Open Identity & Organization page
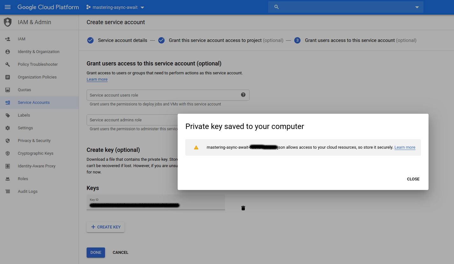The height and width of the screenshot is (264, 454). point(39,52)
